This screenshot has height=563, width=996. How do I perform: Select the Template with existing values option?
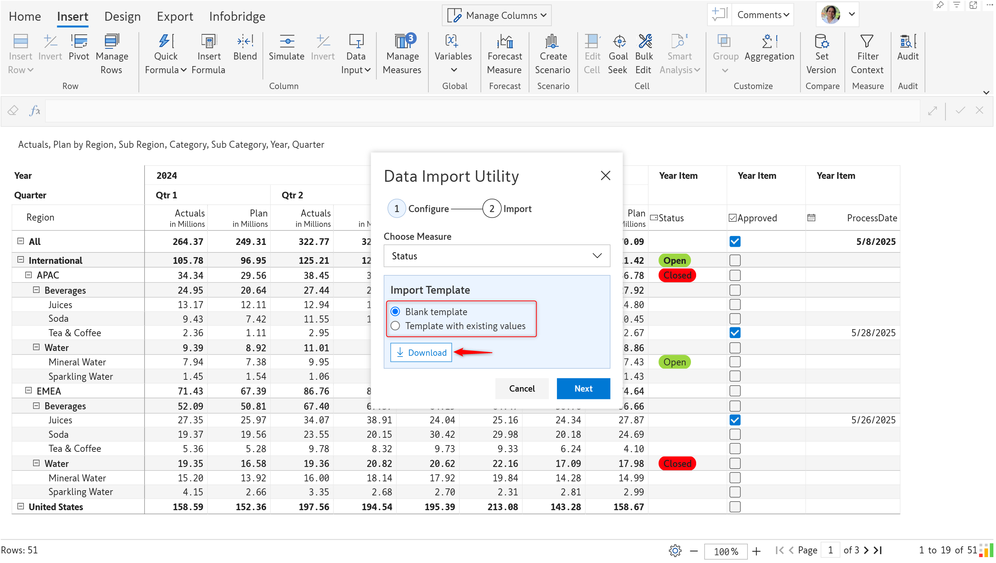(x=395, y=326)
